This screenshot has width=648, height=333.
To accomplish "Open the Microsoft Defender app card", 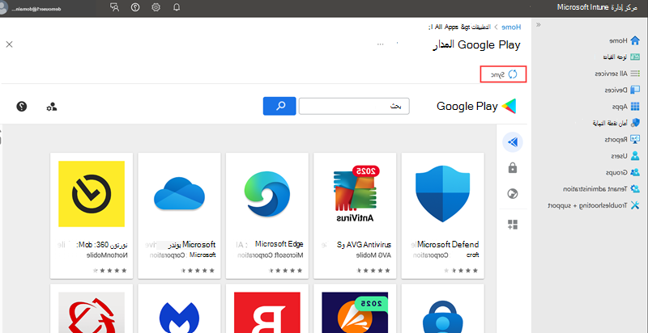I will [442, 216].
